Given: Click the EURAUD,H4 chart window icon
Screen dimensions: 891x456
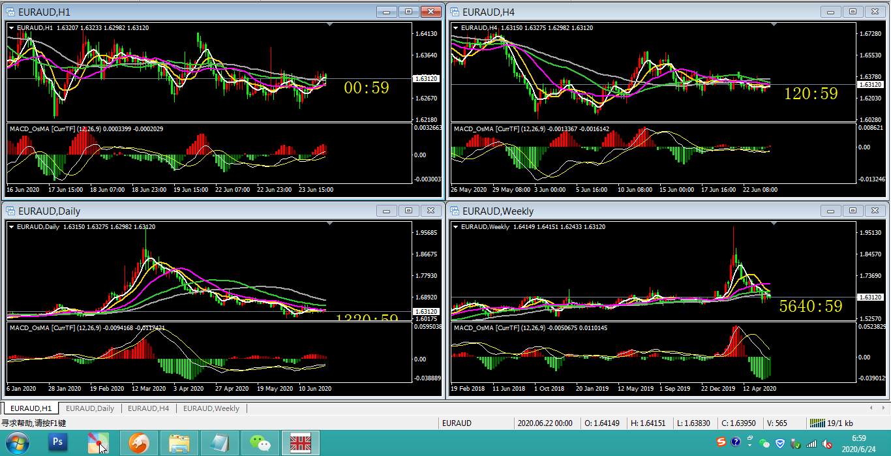Looking at the screenshot, I should point(455,12).
